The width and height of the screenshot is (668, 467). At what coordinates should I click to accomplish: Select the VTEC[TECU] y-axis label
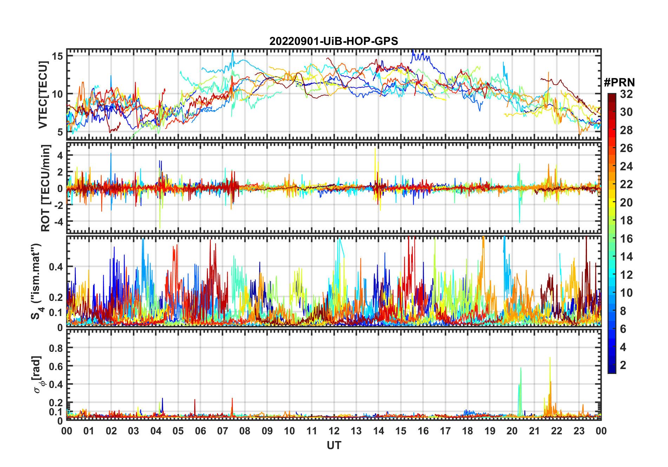coord(43,95)
